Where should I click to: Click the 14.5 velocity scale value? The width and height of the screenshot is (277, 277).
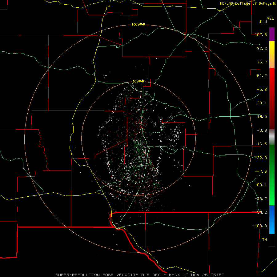tap(262, 117)
